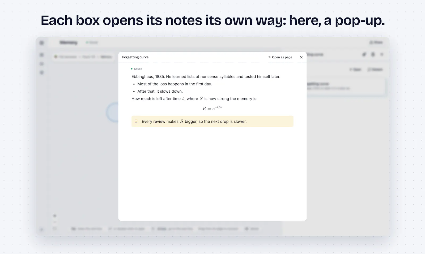Click the R = e^-t/S formula

click(x=212, y=108)
